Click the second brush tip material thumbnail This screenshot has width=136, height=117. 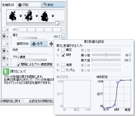(29, 16)
